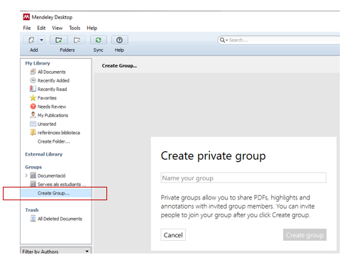Click the Trash heading
Screen dimensions: 354x267
(x=32, y=210)
